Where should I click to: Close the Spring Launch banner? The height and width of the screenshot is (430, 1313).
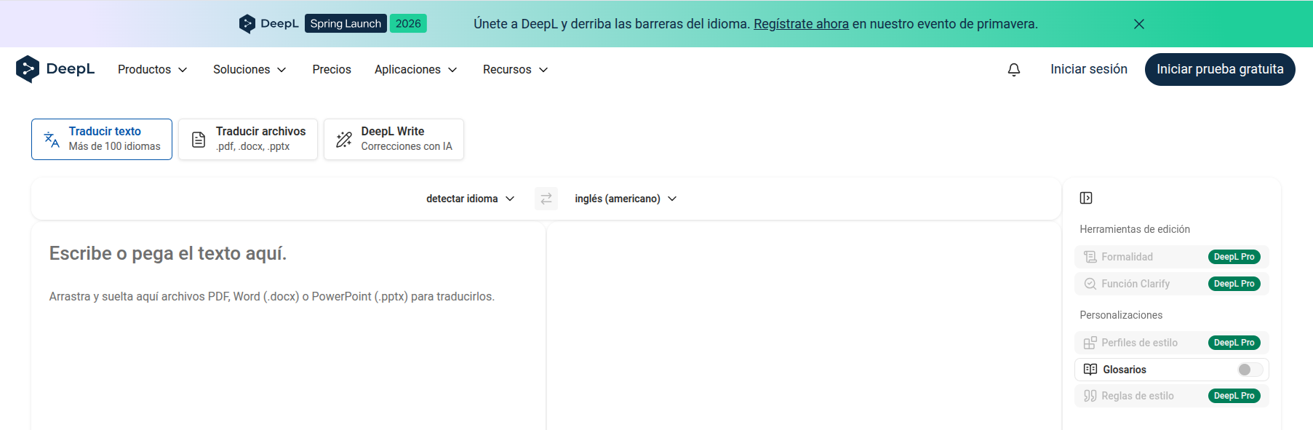coord(1138,24)
